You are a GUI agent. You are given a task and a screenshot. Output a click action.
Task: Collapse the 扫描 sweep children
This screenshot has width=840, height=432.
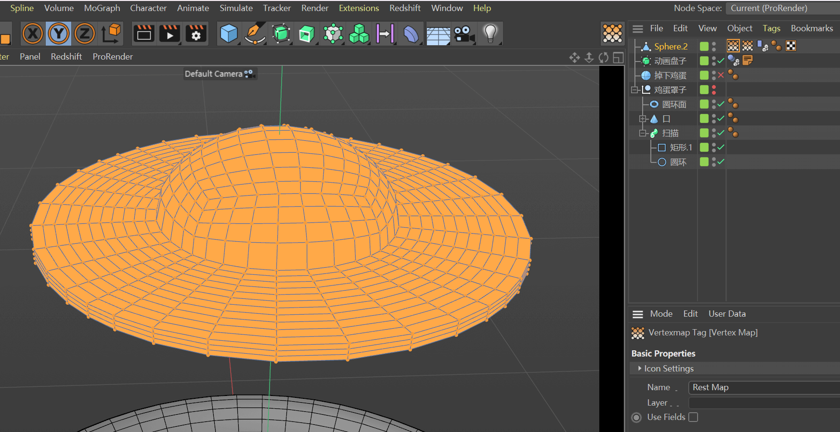(x=643, y=133)
